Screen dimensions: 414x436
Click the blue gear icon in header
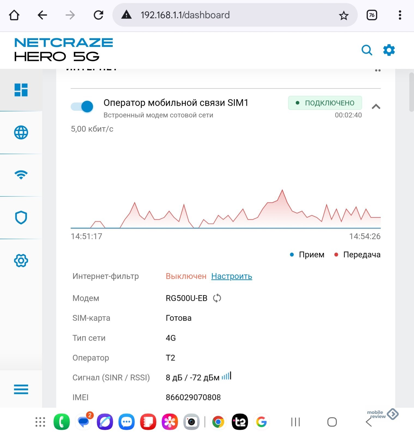(389, 50)
